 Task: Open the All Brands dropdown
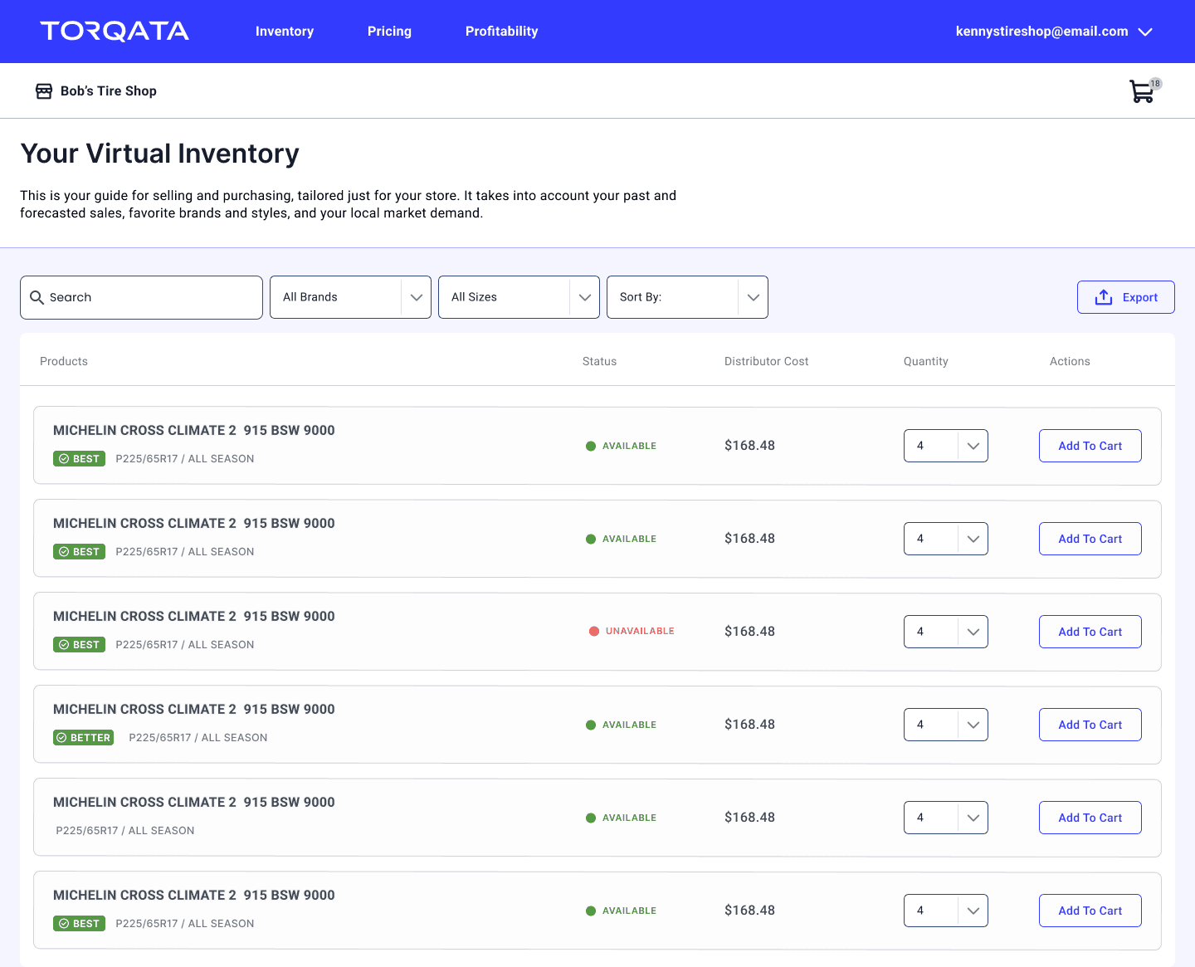point(350,297)
